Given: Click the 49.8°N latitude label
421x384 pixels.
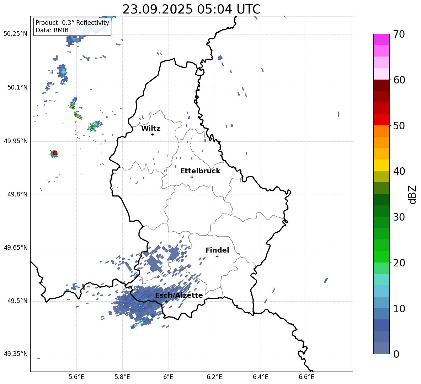Looking at the screenshot, I should tap(17, 194).
